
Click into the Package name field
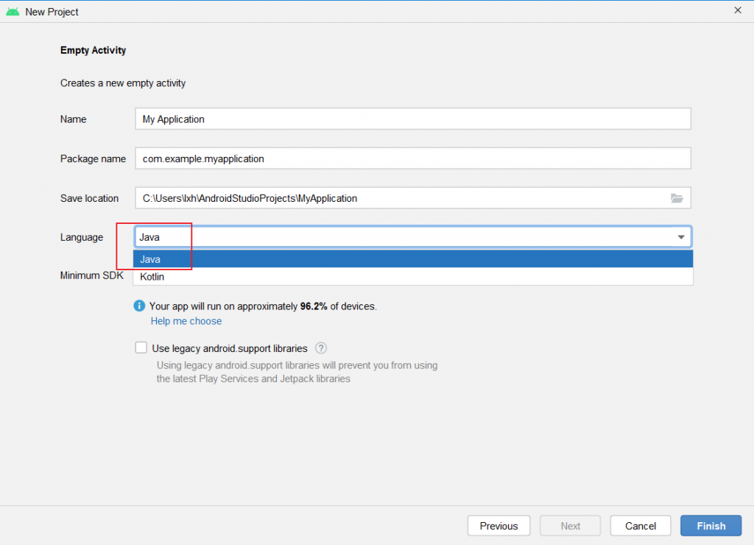click(x=412, y=158)
